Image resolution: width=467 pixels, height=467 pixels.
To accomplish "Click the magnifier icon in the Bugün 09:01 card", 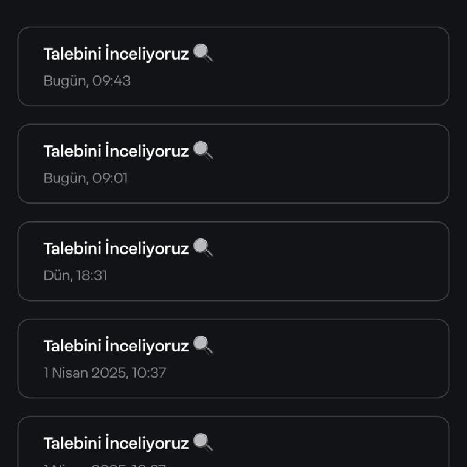I will click(x=203, y=151).
